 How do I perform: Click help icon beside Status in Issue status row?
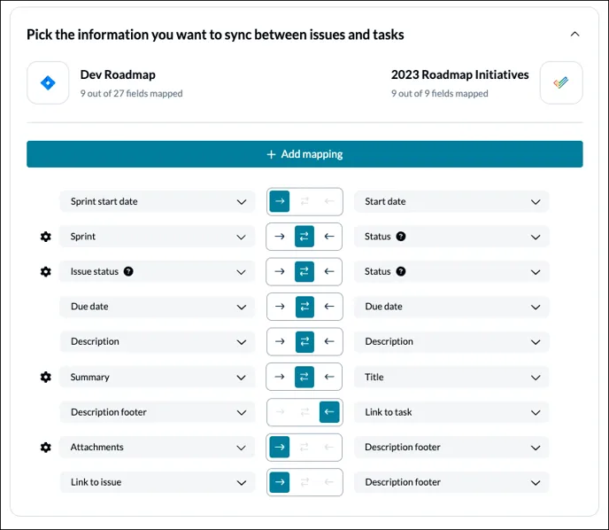(401, 271)
